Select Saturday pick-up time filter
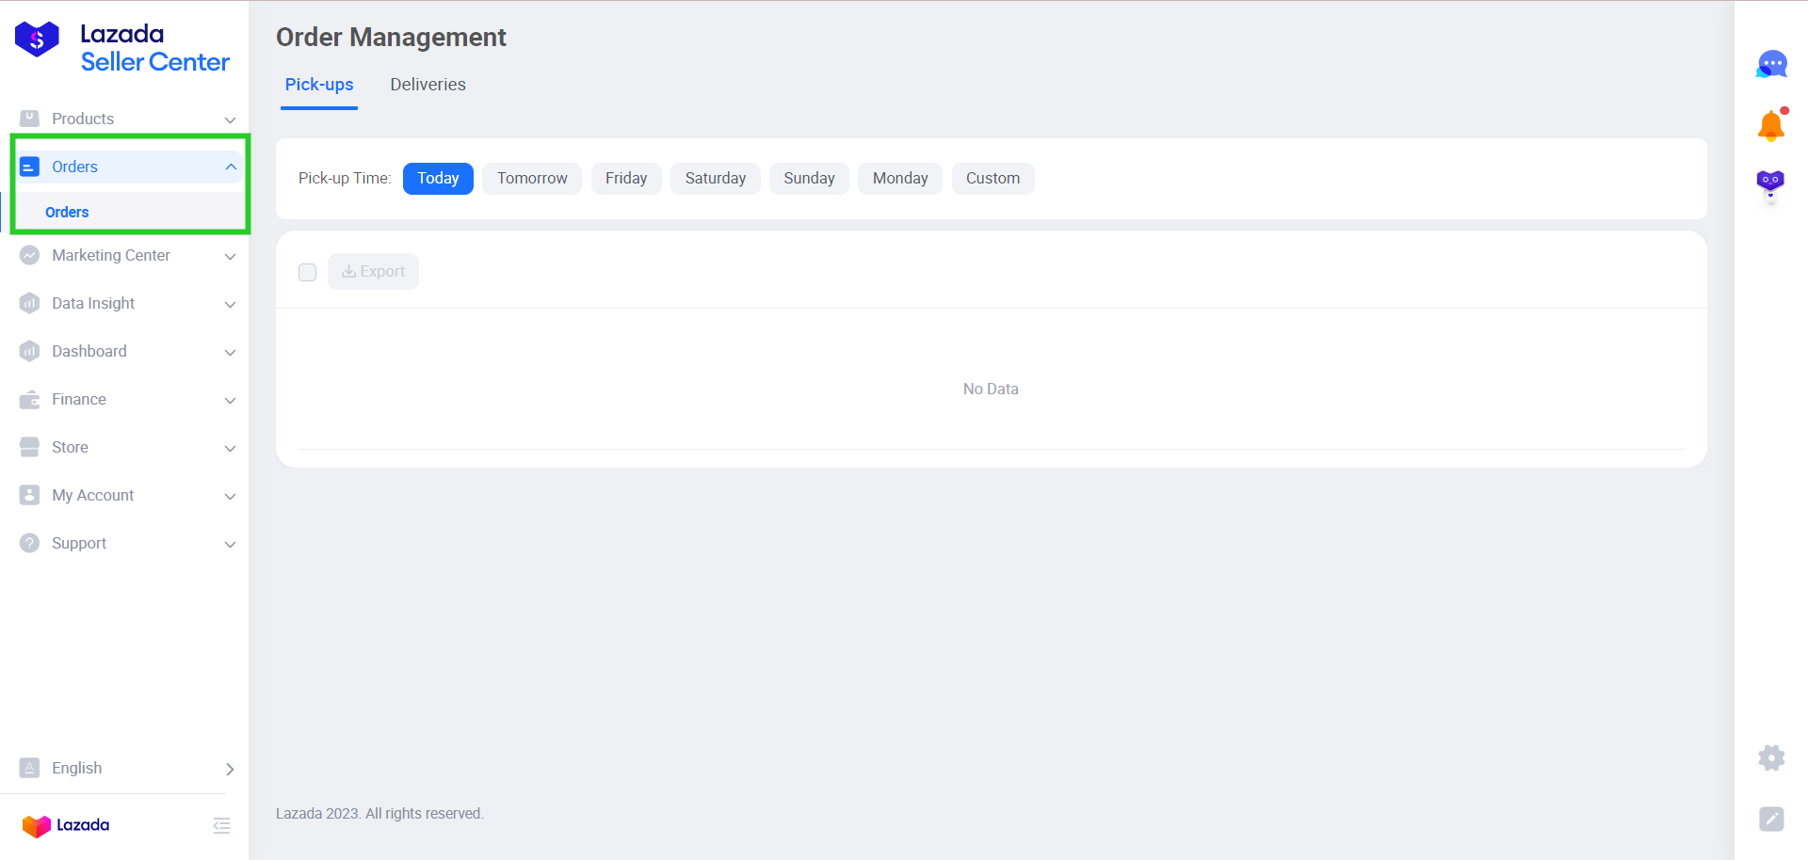 tap(715, 179)
